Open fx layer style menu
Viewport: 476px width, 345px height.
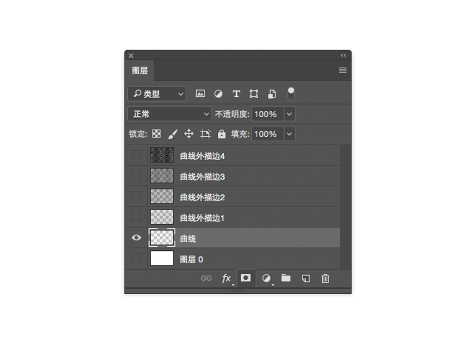coord(226,278)
